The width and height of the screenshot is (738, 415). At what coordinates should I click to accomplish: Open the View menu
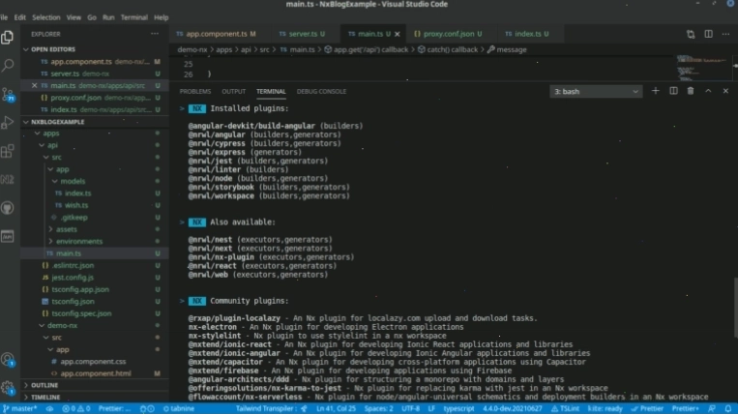point(74,17)
